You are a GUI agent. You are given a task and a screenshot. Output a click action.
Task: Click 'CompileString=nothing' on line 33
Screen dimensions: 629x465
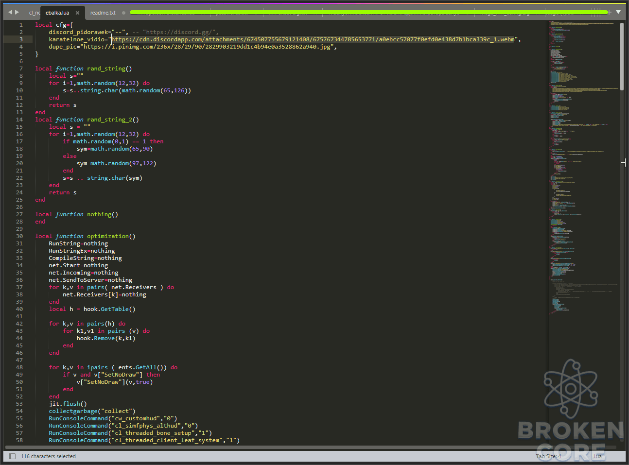click(85, 258)
